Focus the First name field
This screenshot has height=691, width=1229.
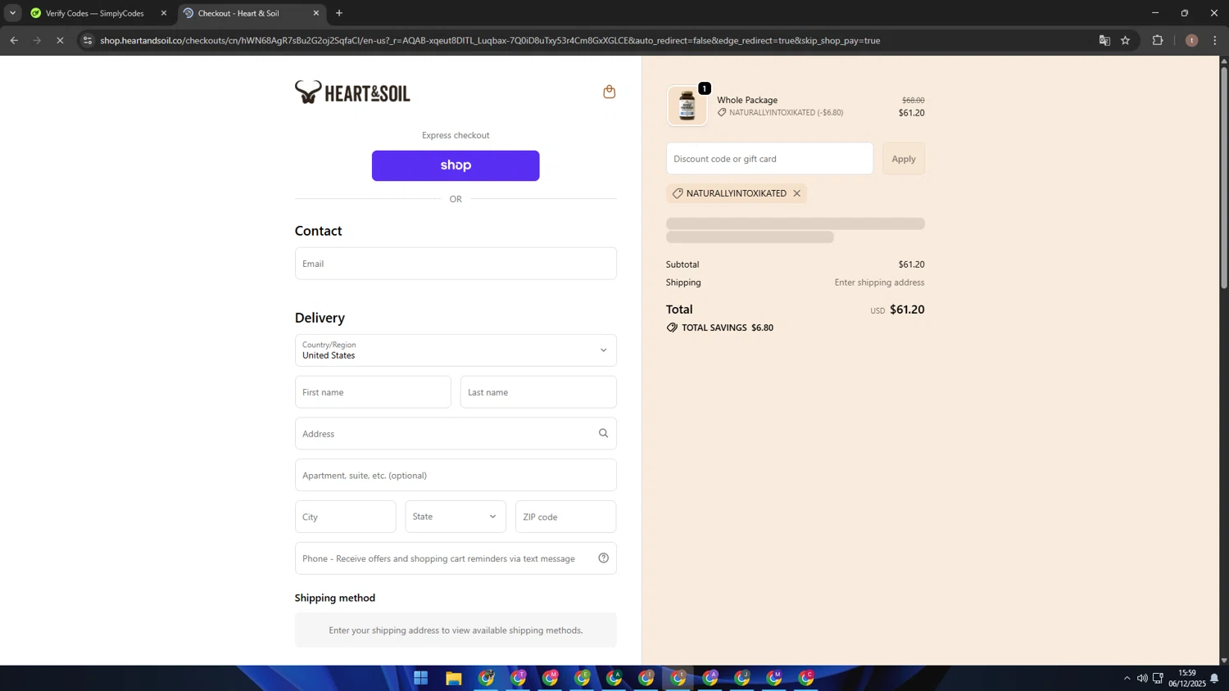373,392
